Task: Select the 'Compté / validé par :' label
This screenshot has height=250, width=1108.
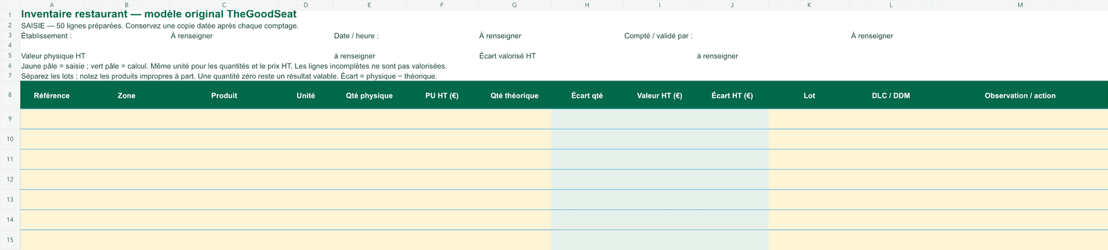Action: coord(658,36)
